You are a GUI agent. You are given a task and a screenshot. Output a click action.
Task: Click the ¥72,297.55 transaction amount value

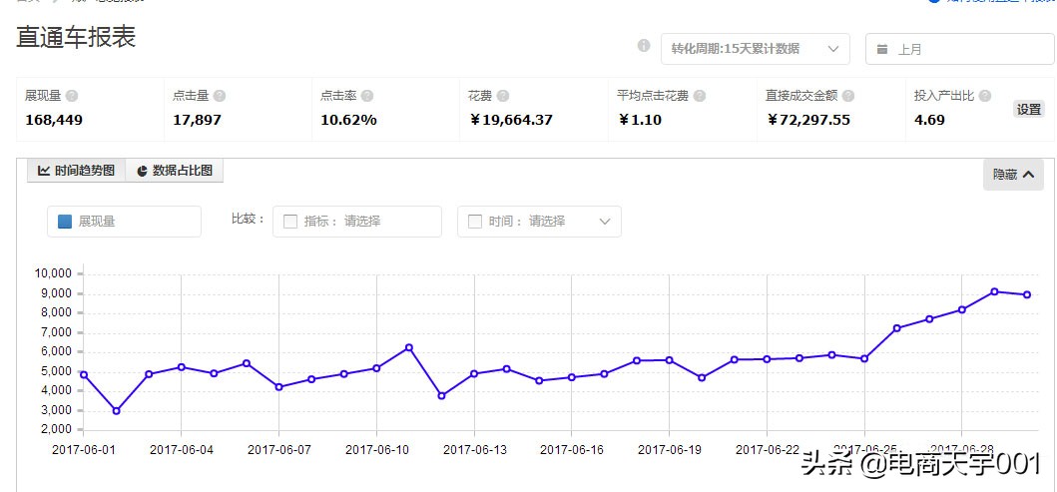click(807, 121)
